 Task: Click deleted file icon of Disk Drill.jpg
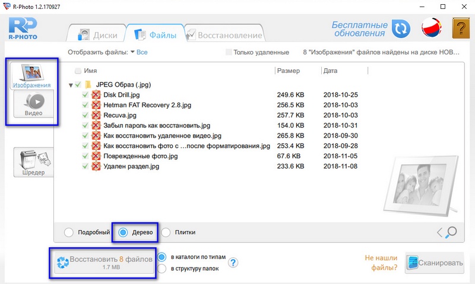pos(96,95)
